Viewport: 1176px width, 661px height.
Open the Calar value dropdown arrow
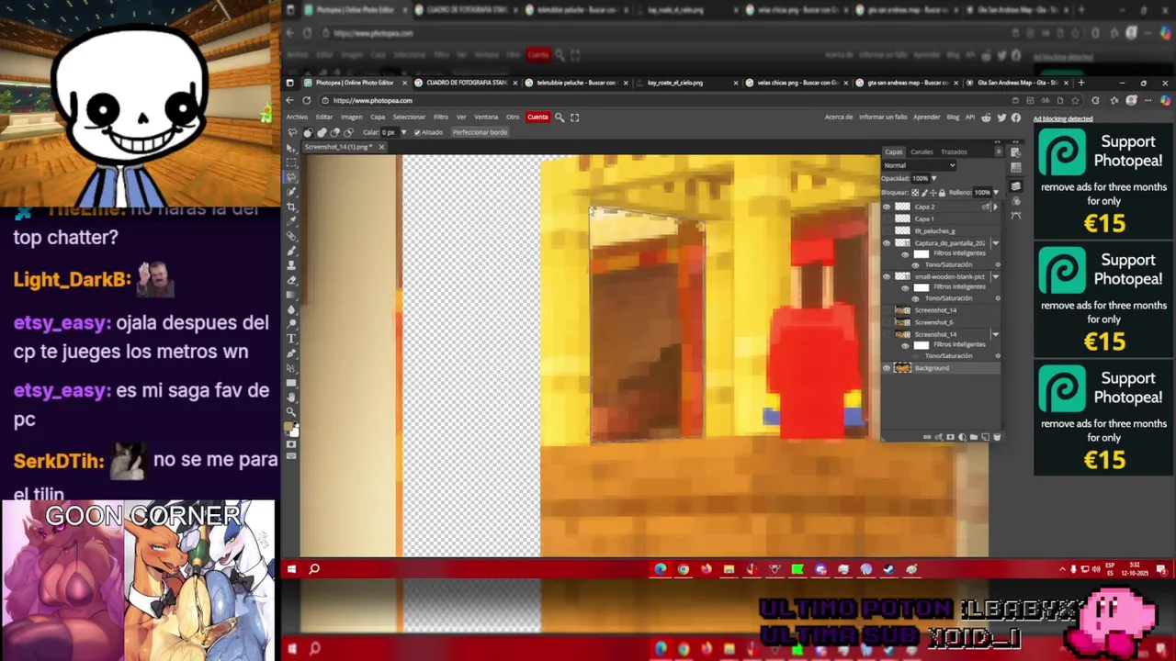click(x=403, y=132)
